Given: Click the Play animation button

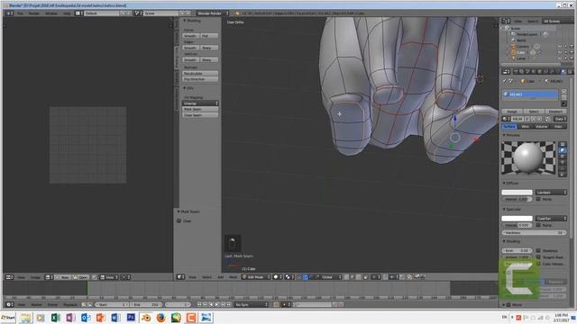Looking at the screenshot, I should [x=216, y=304].
